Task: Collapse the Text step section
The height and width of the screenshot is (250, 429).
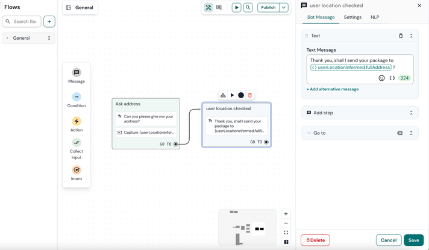Action: tap(412, 36)
